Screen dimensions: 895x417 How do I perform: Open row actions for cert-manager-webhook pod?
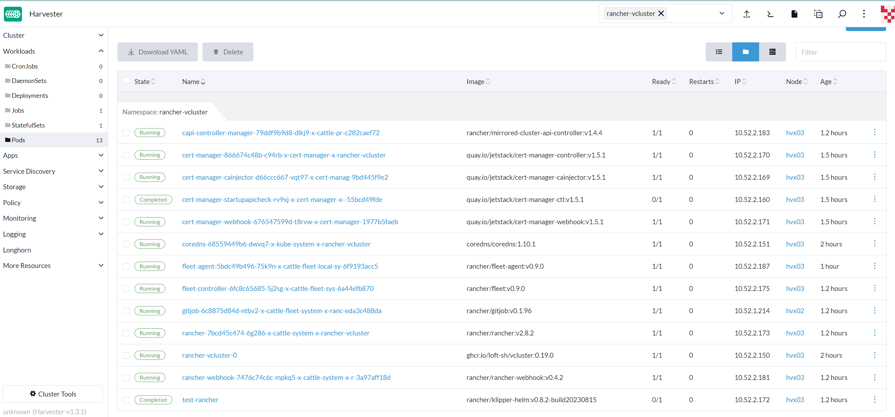[x=874, y=221]
